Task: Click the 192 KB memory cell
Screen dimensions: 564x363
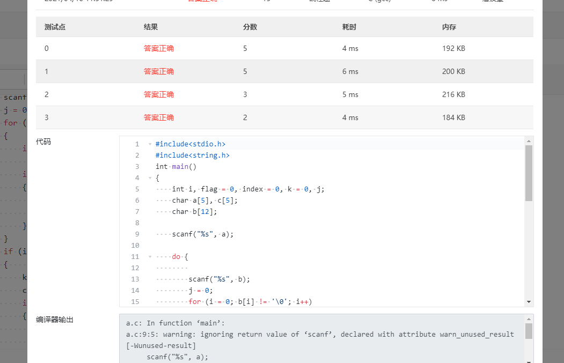Action: click(453, 48)
